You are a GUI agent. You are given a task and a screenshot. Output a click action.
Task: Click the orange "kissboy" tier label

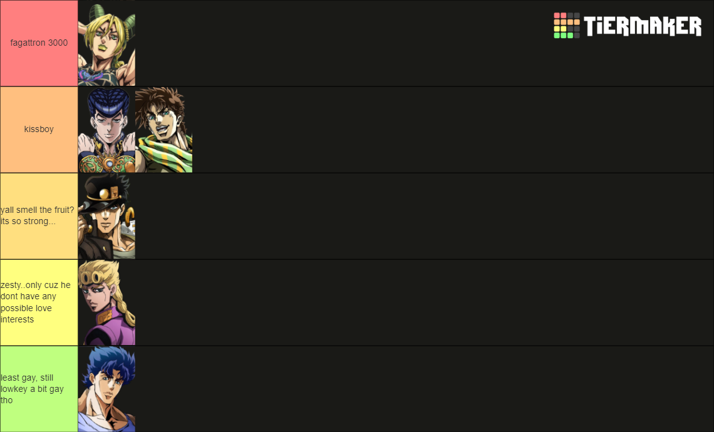(39, 130)
